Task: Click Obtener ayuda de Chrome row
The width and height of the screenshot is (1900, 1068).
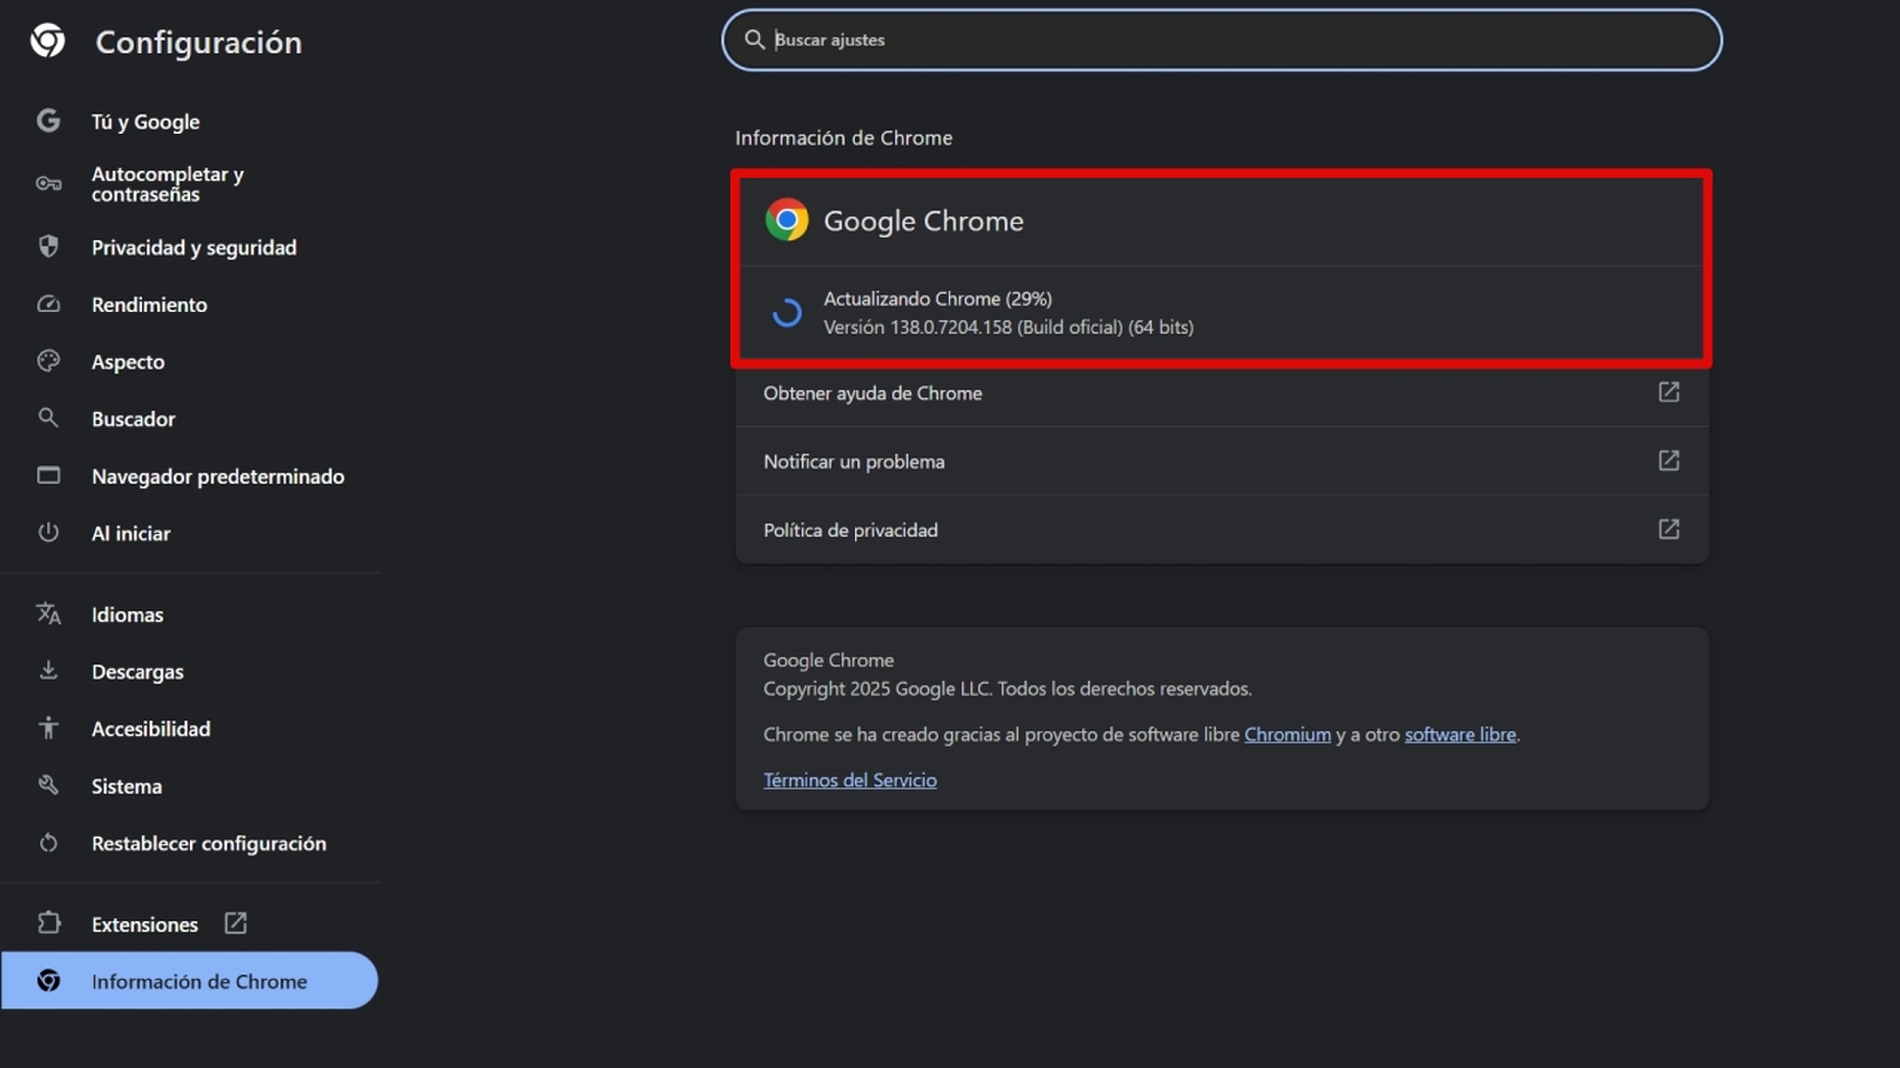Action: [1222, 393]
